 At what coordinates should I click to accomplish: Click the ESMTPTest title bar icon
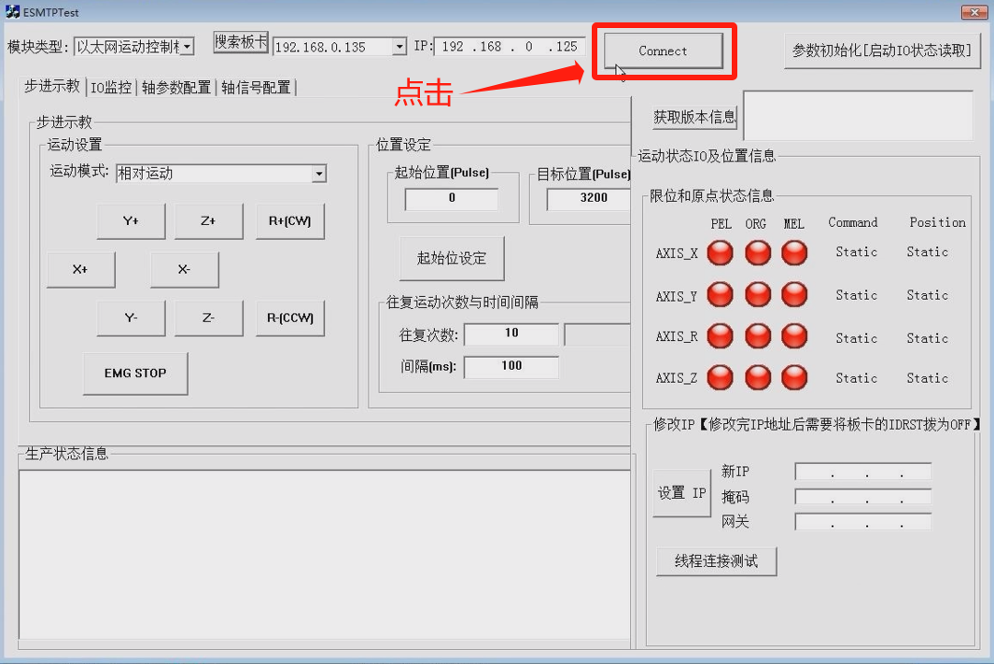point(12,12)
